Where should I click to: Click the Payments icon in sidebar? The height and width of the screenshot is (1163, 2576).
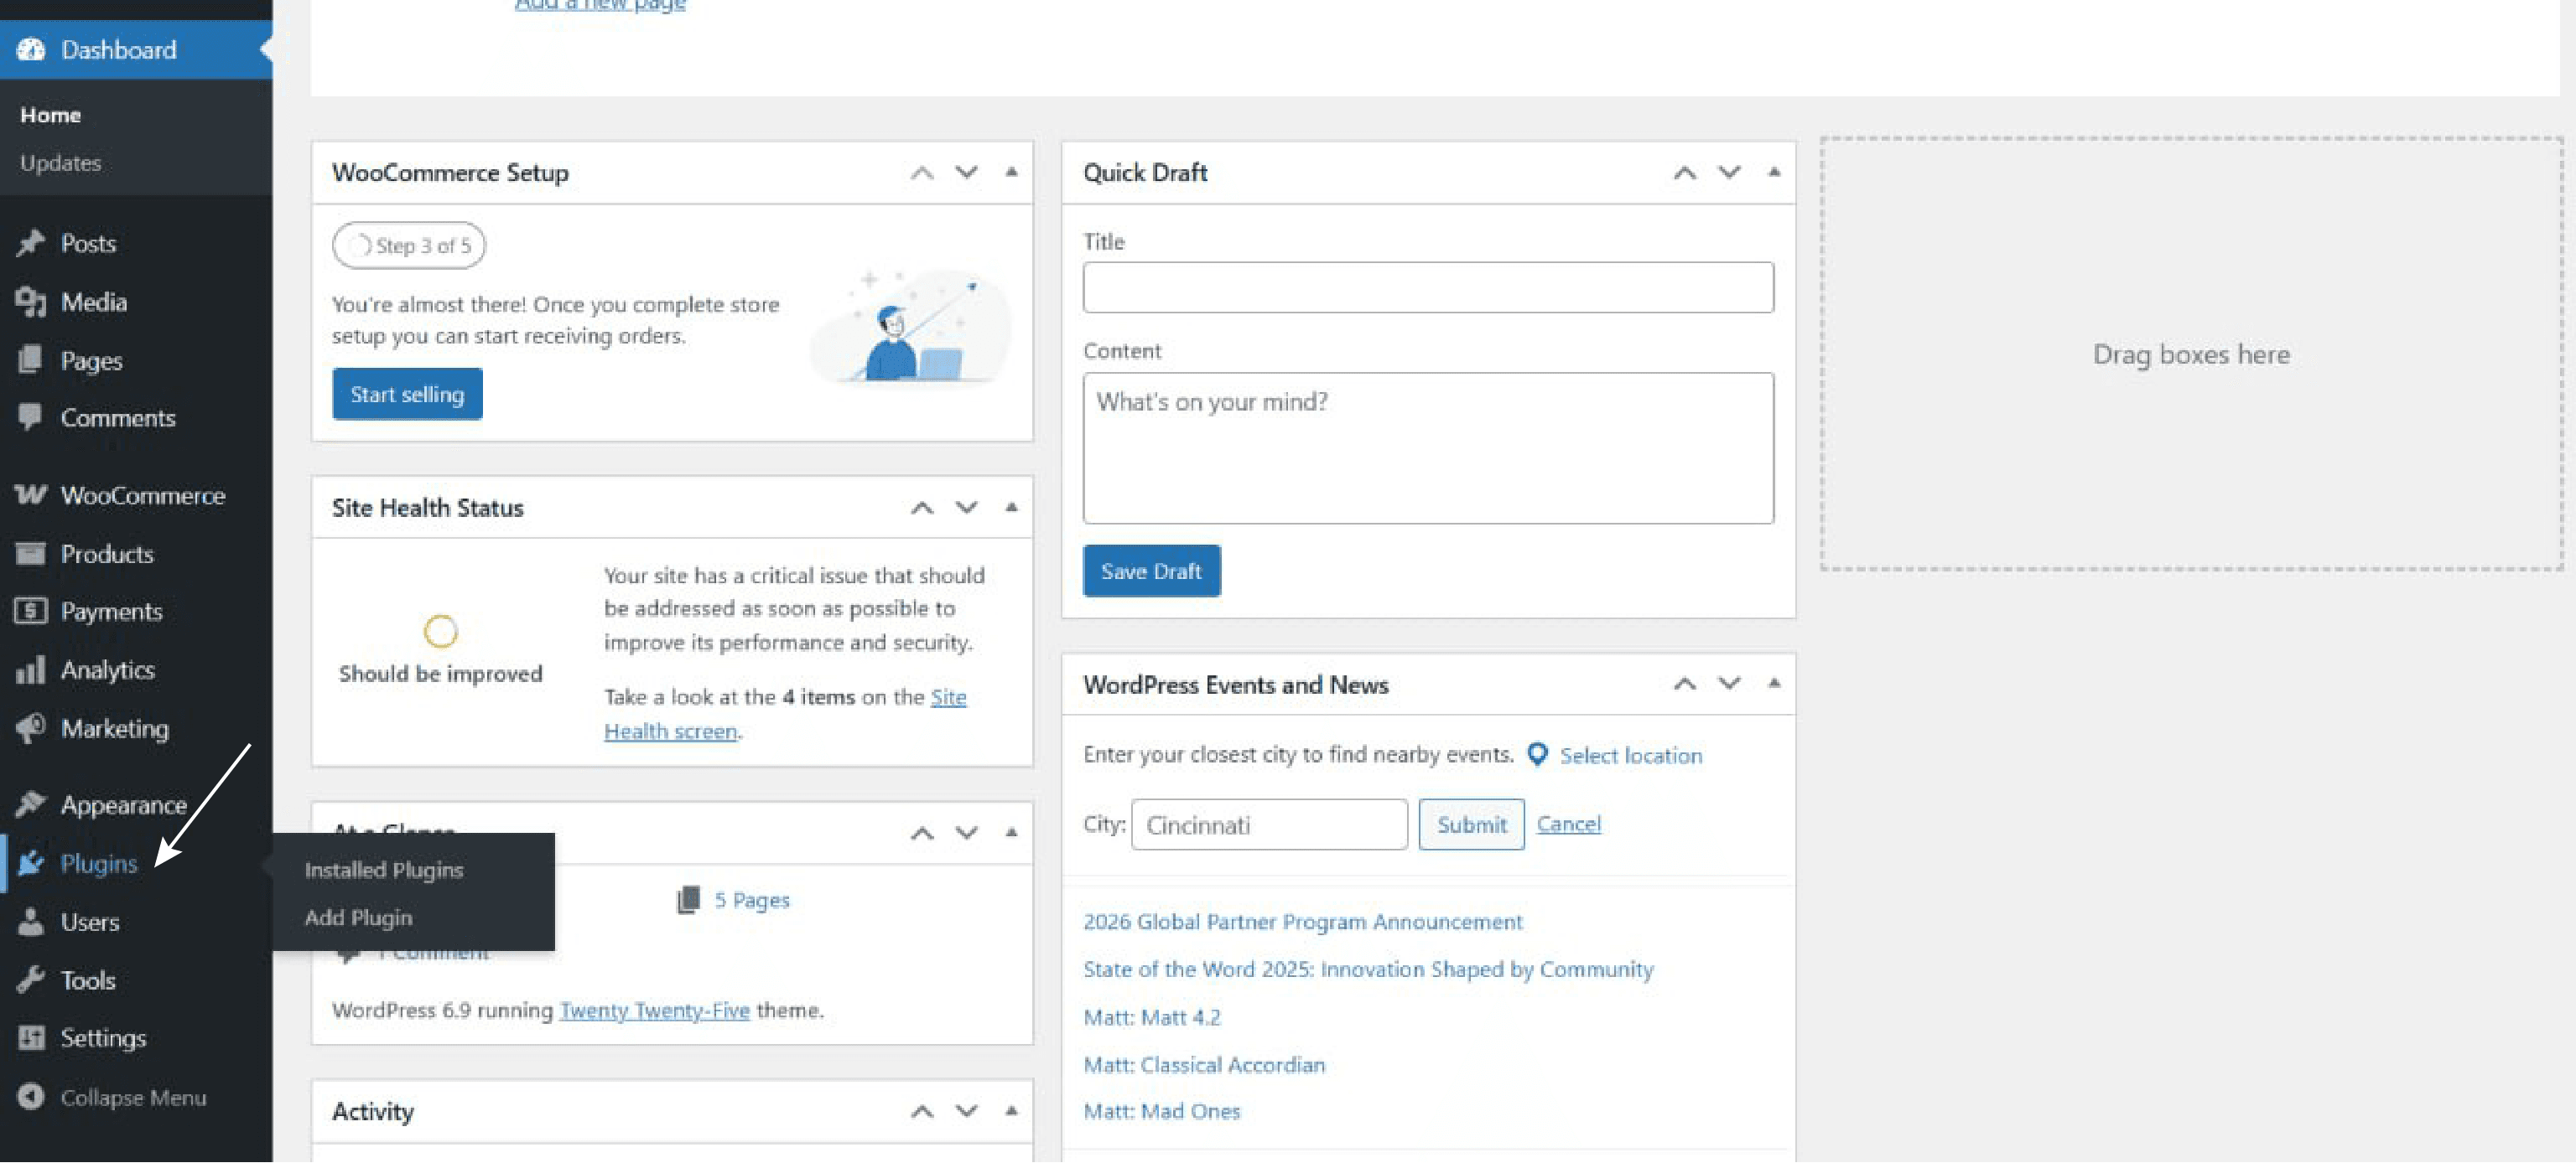(x=30, y=611)
